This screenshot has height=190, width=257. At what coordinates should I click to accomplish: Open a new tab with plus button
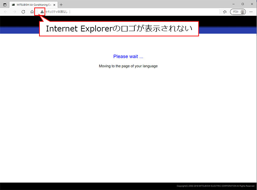coord(61,5)
